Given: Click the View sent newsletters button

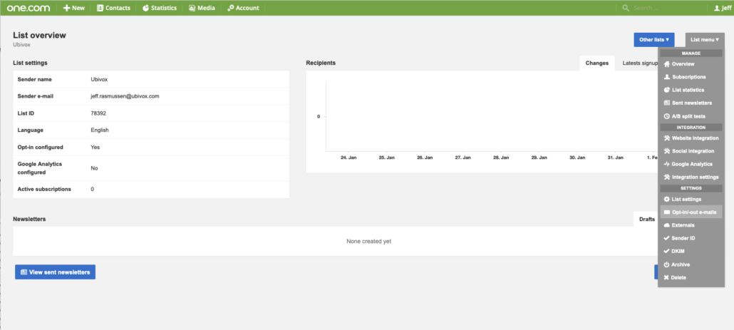Looking at the screenshot, I should pyautogui.click(x=56, y=272).
